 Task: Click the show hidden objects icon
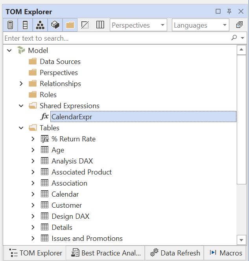point(85,25)
